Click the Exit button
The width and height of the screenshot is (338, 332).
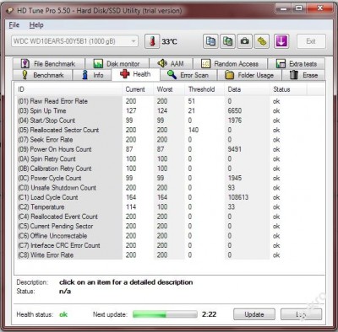coord(311,41)
